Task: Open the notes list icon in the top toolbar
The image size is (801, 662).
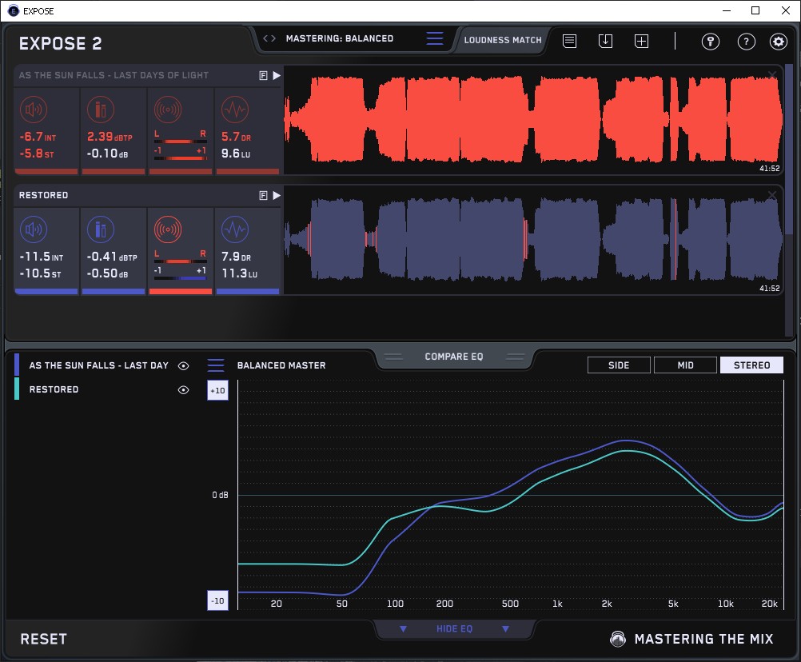Action: click(x=569, y=41)
